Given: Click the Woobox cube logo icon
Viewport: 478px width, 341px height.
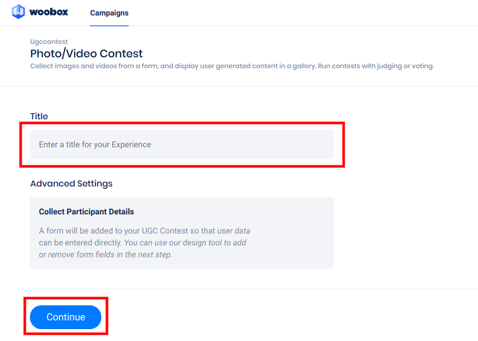Looking at the screenshot, I should pos(19,12).
